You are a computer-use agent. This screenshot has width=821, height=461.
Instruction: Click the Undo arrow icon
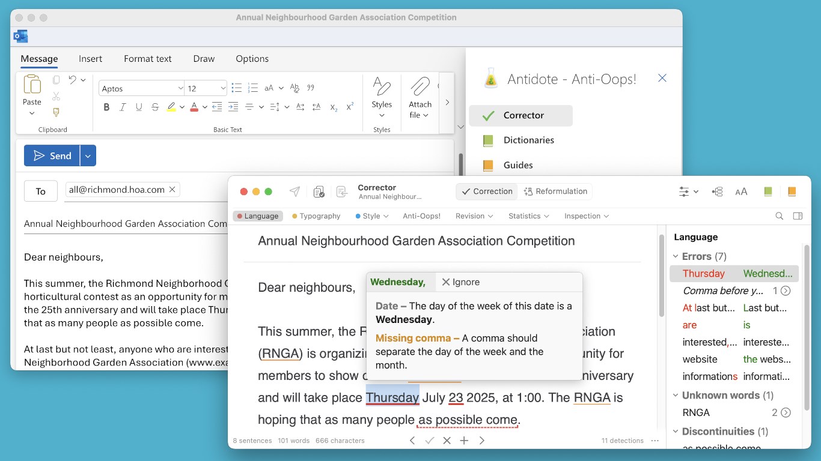pyautogui.click(x=72, y=80)
